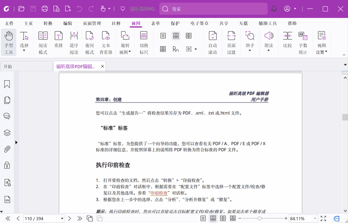348x223 pixels.
Task: Open the notifications bell
Action: (274, 9)
